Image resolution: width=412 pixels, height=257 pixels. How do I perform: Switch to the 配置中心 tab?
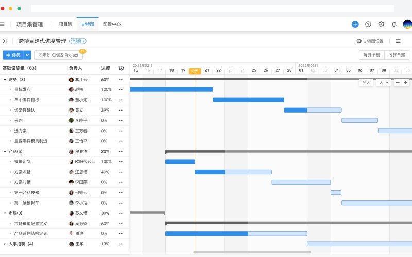[x=112, y=24]
